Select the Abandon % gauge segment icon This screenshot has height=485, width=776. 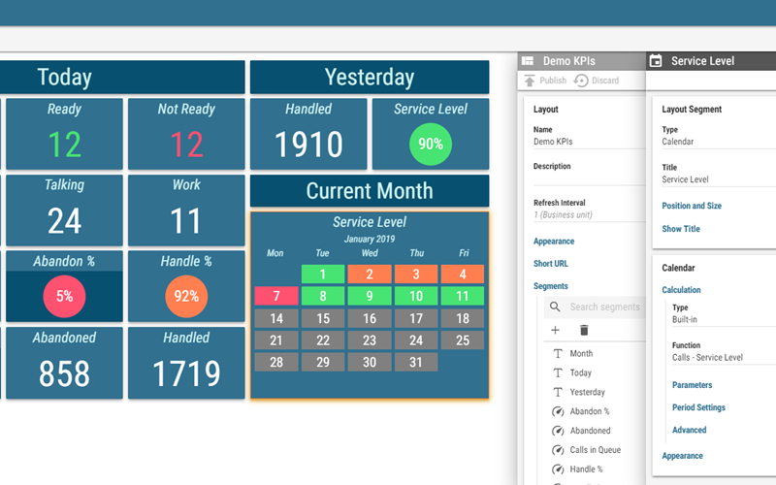pyautogui.click(x=558, y=411)
